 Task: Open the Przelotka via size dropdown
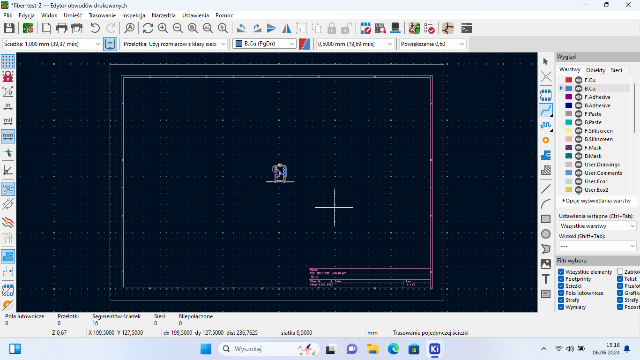(175, 44)
